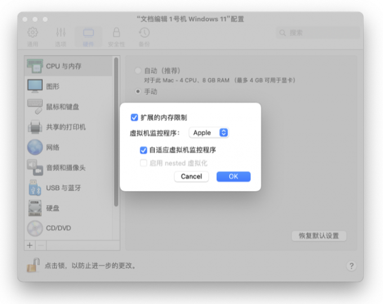The height and width of the screenshot is (304, 383).
Task: Toggle the 扩展的内存限制 checkbox
Action: [x=134, y=117]
